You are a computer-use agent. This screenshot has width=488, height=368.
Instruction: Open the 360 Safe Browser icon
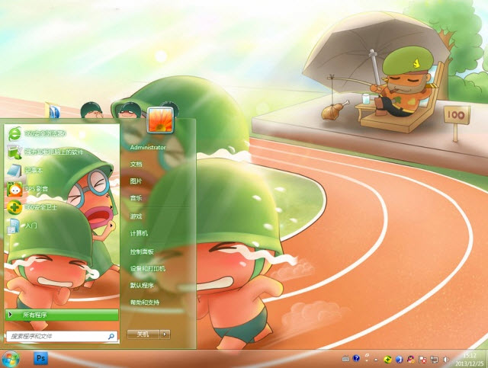coord(14,134)
